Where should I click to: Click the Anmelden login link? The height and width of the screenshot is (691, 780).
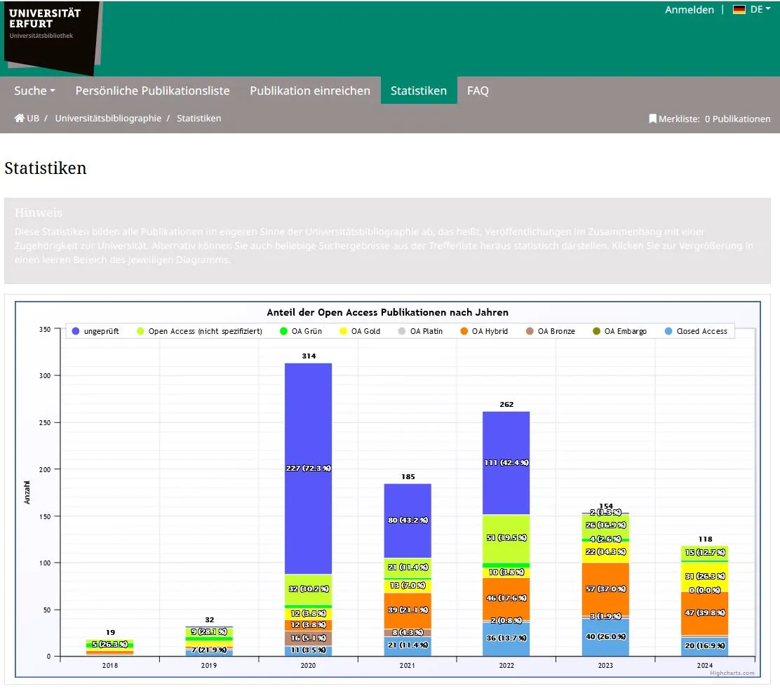pyautogui.click(x=689, y=10)
